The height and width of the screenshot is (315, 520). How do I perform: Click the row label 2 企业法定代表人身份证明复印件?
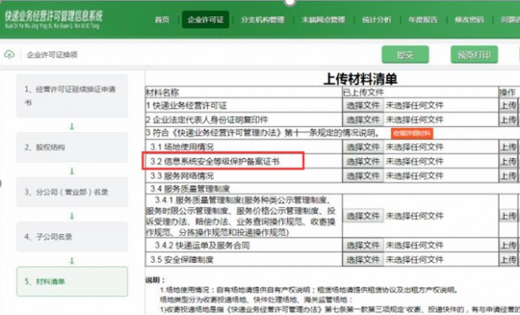(x=207, y=120)
